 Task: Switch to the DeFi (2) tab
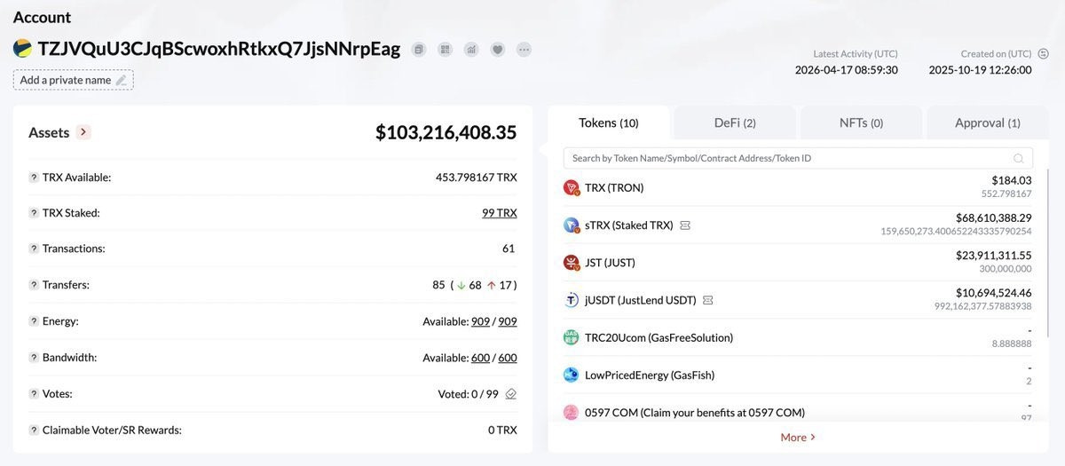[735, 123]
